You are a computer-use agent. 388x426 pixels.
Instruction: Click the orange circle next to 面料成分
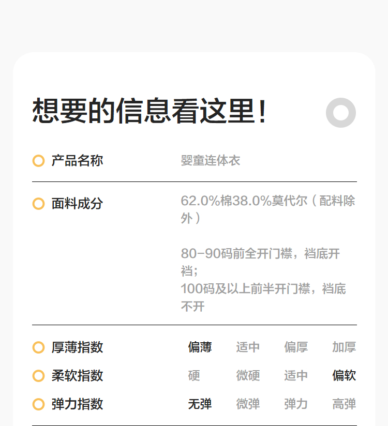click(38, 204)
